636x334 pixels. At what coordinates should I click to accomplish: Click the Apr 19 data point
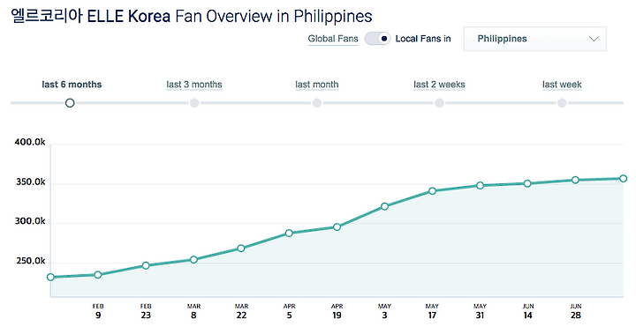pos(337,227)
